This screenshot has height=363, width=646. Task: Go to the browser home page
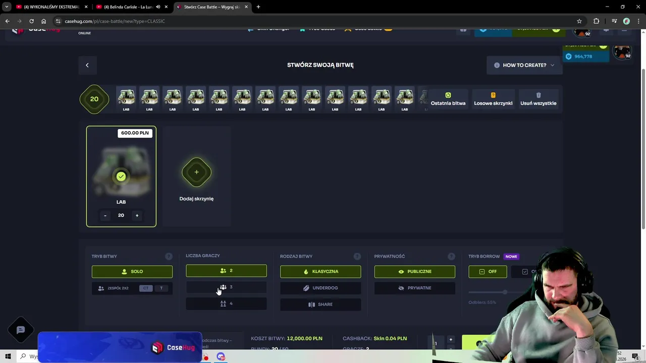pos(43,21)
